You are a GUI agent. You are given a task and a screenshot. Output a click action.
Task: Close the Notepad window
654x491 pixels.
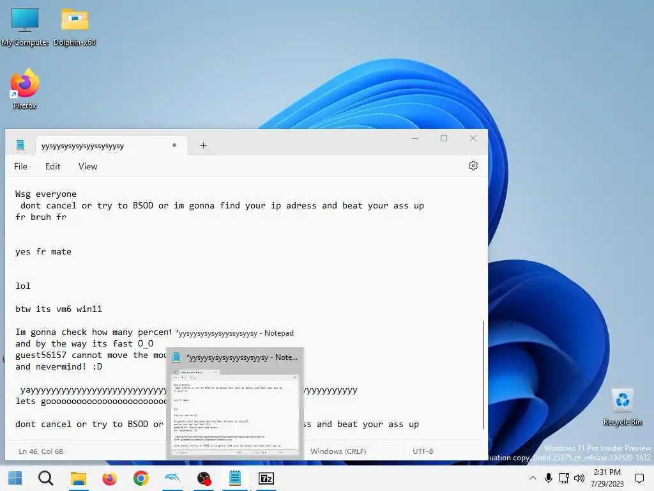click(x=473, y=138)
